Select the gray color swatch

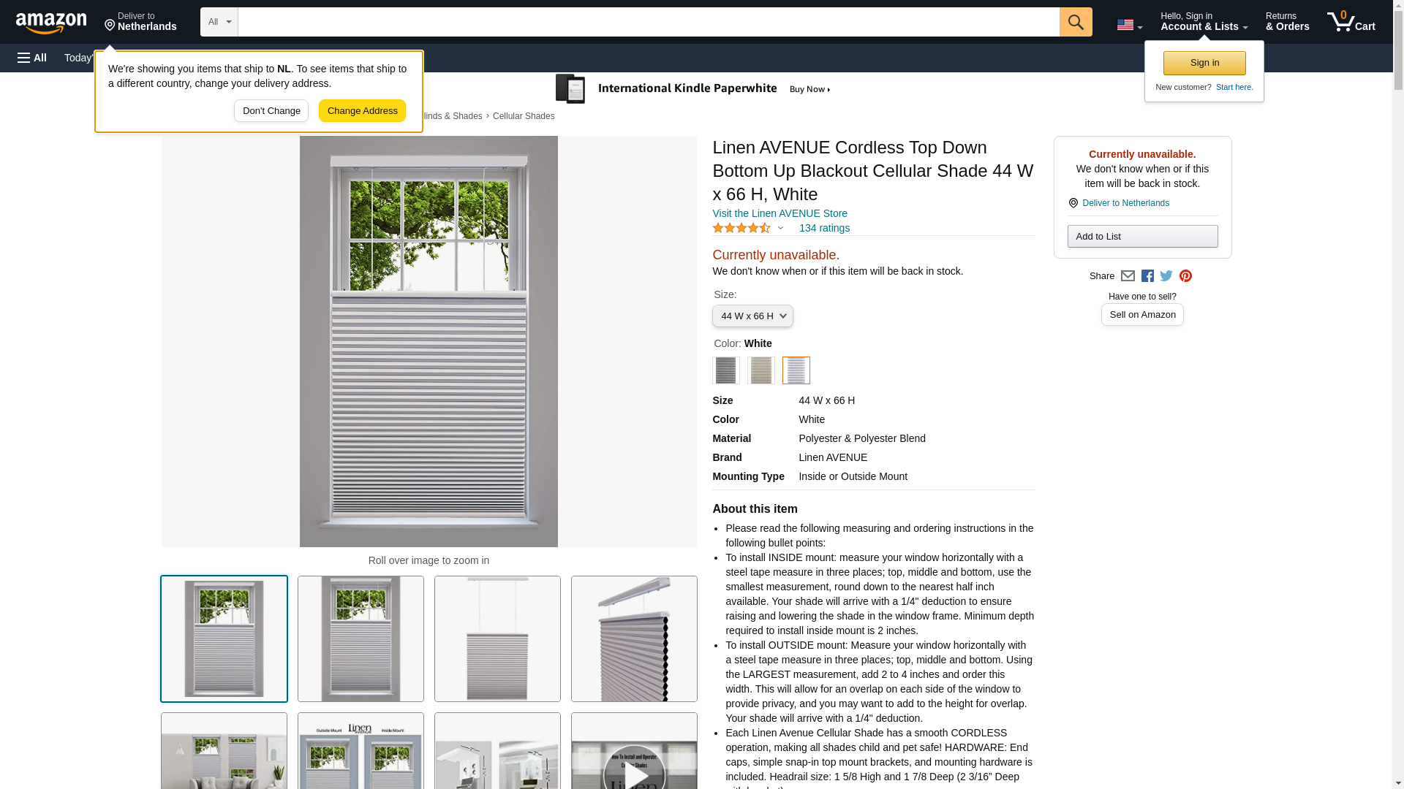[725, 370]
